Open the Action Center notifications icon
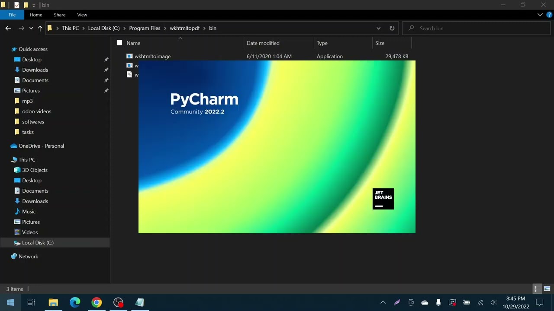554x311 pixels. tap(540, 302)
